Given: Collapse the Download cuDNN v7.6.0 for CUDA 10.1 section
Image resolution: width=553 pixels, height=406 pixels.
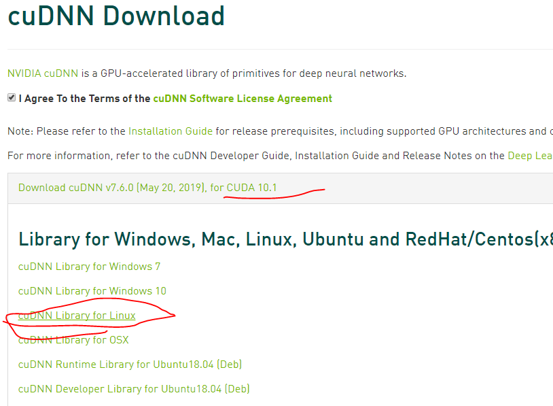Looking at the screenshot, I should [x=147, y=188].
